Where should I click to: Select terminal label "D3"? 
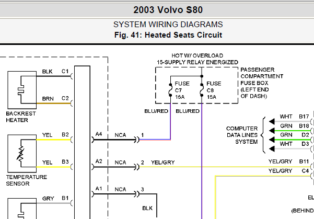(x=305, y=144)
